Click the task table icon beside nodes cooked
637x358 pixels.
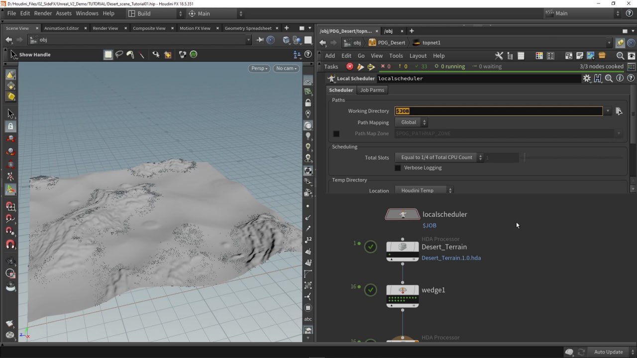coord(632,67)
